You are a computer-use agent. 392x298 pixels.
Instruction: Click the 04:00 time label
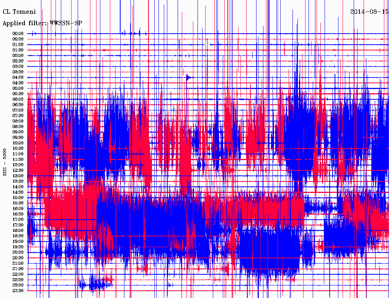(18, 78)
